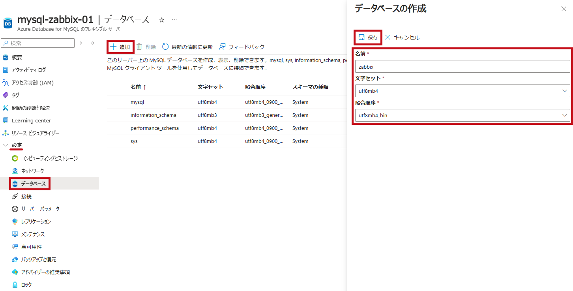Click the 保存 save button in panel
This screenshot has width=573, height=291.
pyautogui.click(x=368, y=38)
